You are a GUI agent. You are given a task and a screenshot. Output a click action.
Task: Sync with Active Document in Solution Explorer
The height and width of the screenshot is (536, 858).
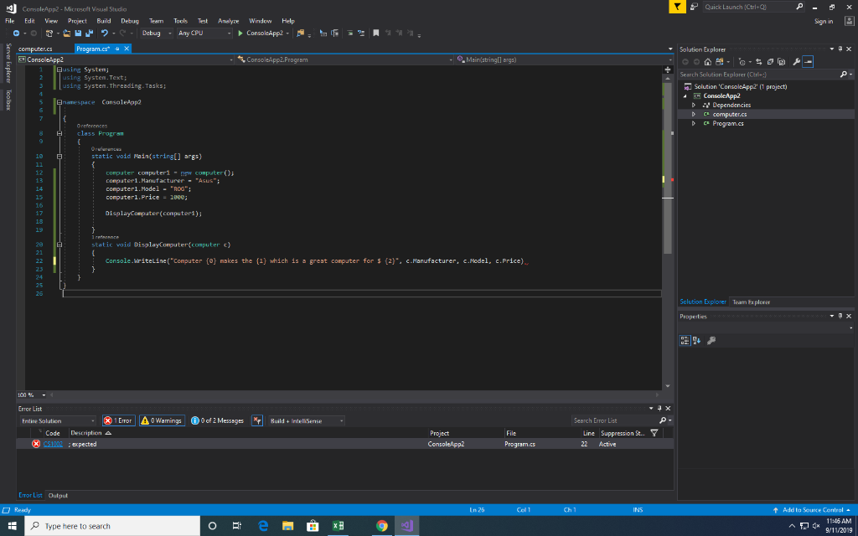point(758,60)
